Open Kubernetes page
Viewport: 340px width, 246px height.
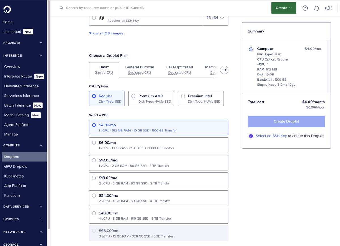click(14, 176)
